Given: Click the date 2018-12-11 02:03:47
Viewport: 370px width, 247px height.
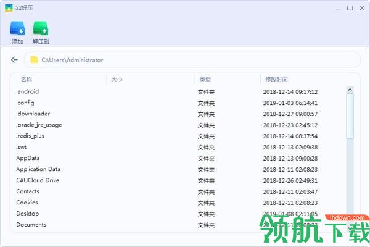Looking at the screenshot, I should tap(290, 192).
